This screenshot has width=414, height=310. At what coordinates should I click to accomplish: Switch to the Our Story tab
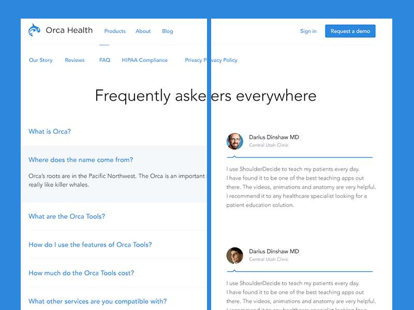click(40, 60)
